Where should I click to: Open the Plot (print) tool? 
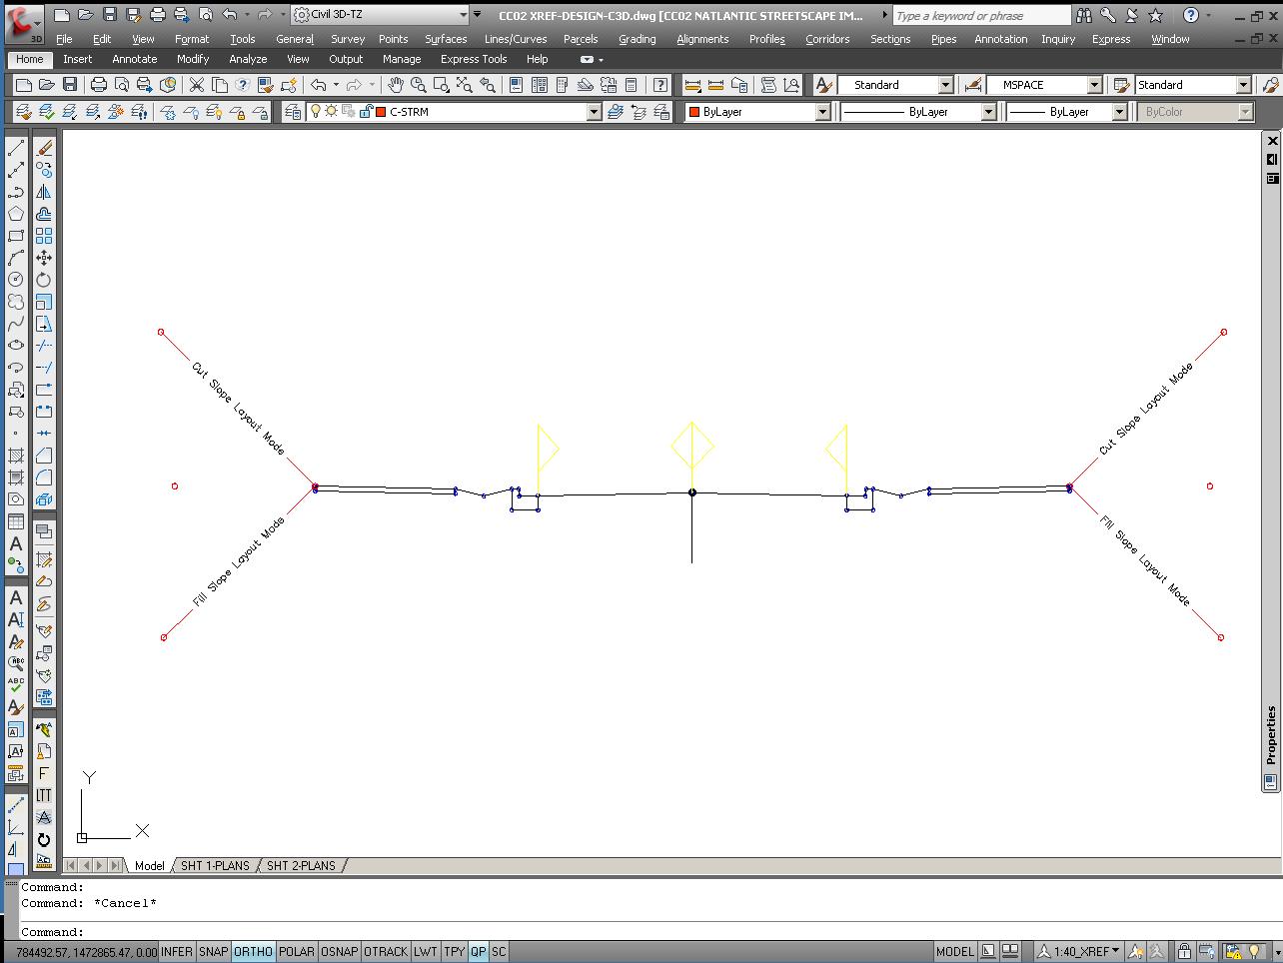(98, 84)
